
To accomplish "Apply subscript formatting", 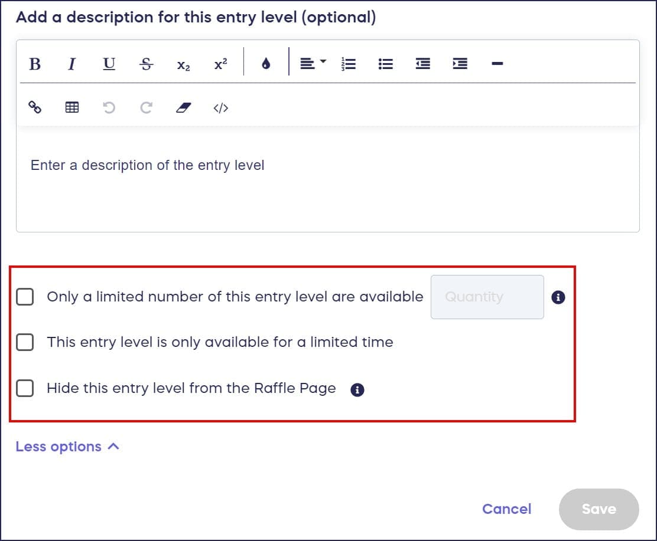I will [x=183, y=65].
